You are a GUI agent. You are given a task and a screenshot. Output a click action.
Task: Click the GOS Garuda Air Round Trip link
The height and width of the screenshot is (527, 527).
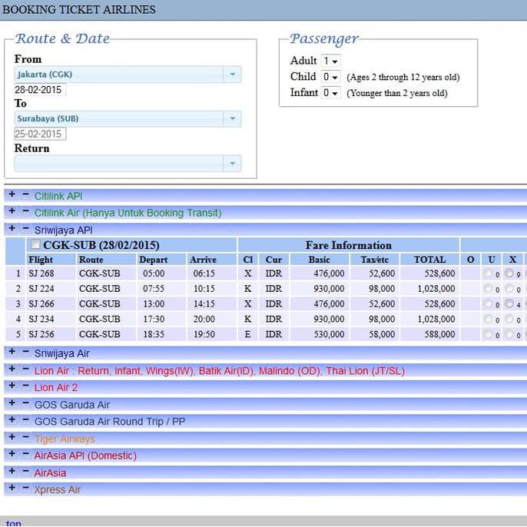(109, 421)
